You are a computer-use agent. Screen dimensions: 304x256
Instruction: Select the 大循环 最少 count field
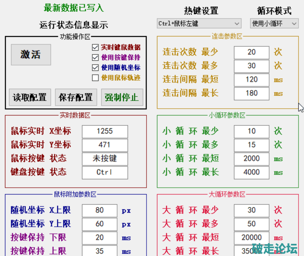point(251,210)
